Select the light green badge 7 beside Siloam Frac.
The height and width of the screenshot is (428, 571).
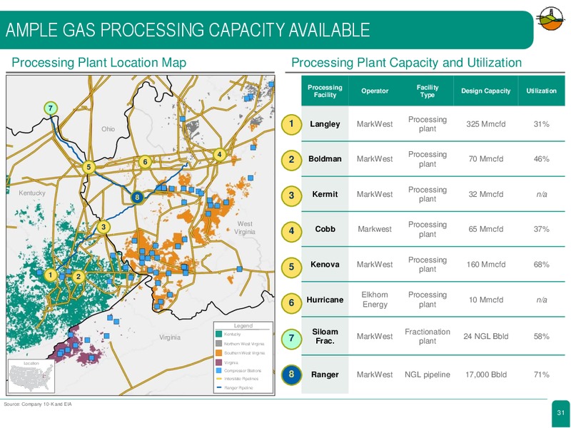click(291, 338)
